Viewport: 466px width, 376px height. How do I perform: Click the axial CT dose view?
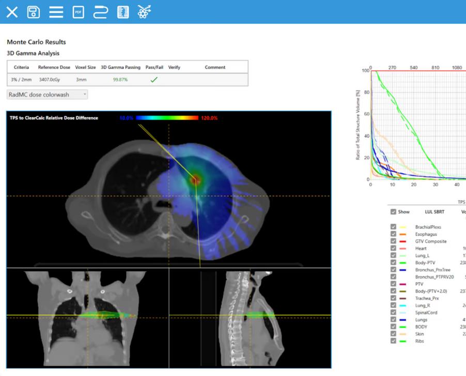(168, 190)
